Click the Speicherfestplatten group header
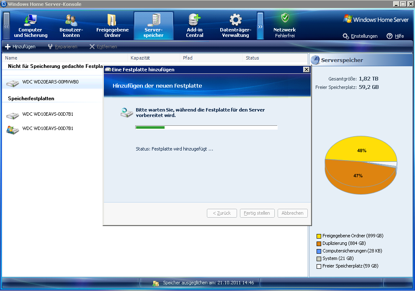Screen dimensions: 415x291 31,99
